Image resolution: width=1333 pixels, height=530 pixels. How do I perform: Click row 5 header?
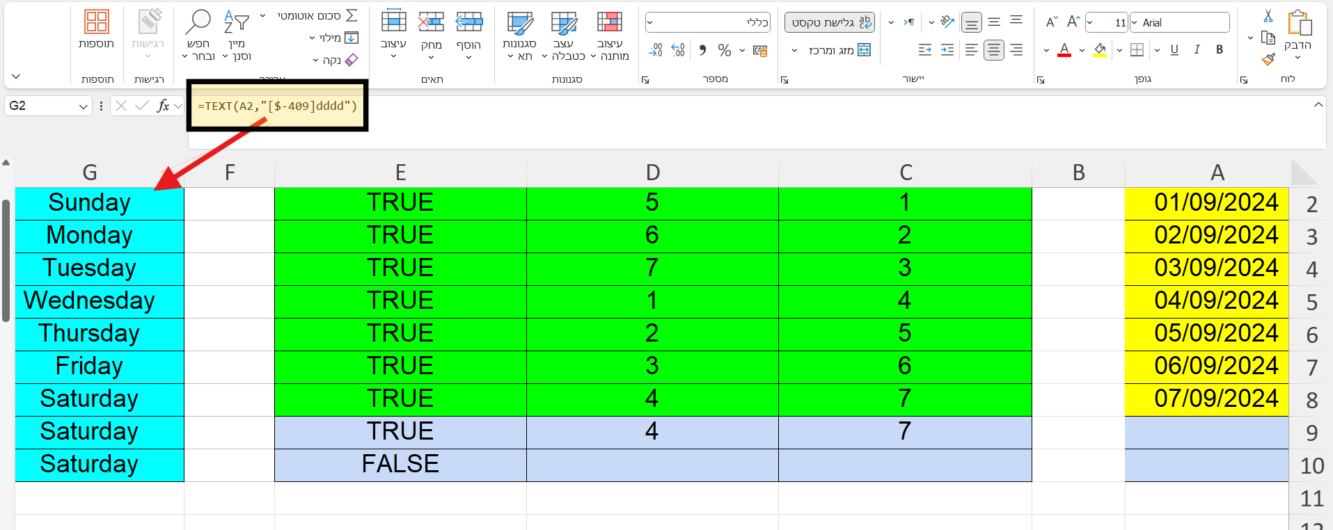tap(1312, 302)
